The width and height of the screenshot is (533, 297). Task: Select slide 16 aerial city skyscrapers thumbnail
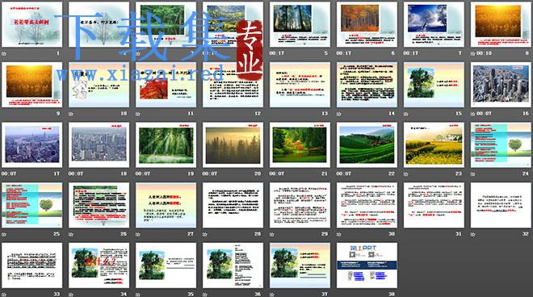click(x=501, y=85)
